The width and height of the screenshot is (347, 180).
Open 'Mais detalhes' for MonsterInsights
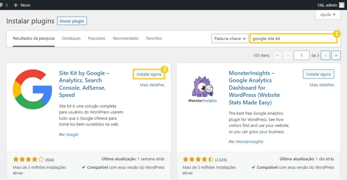coord(322,85)
